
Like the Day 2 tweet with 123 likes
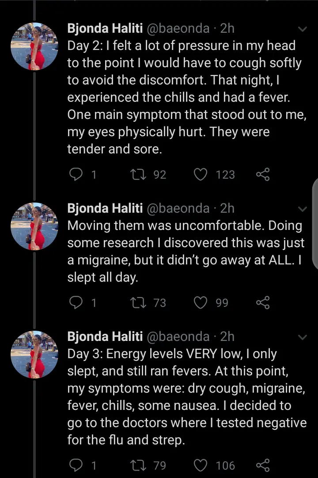[x=201, y=174]
